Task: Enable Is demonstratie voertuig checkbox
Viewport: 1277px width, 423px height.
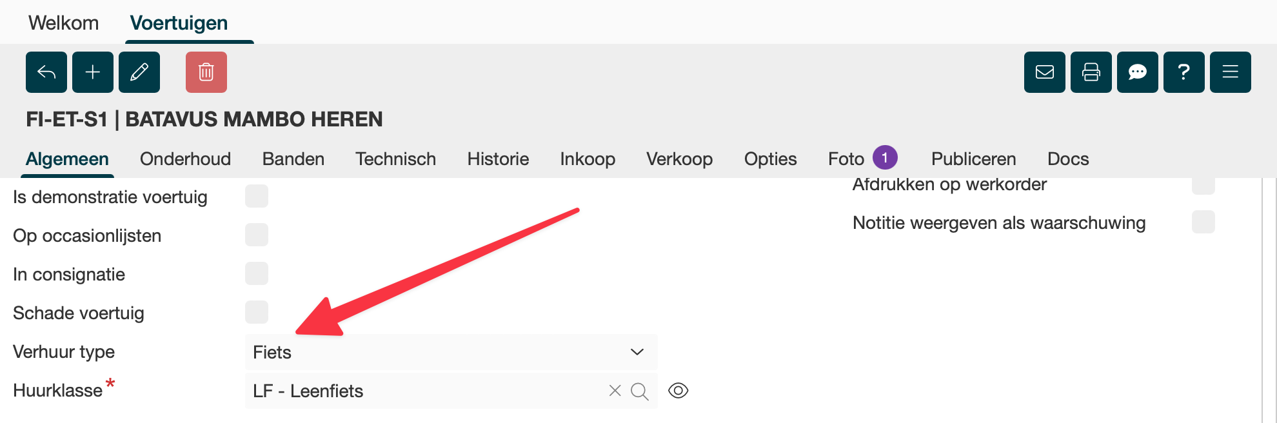Action: tap(257, 197)
